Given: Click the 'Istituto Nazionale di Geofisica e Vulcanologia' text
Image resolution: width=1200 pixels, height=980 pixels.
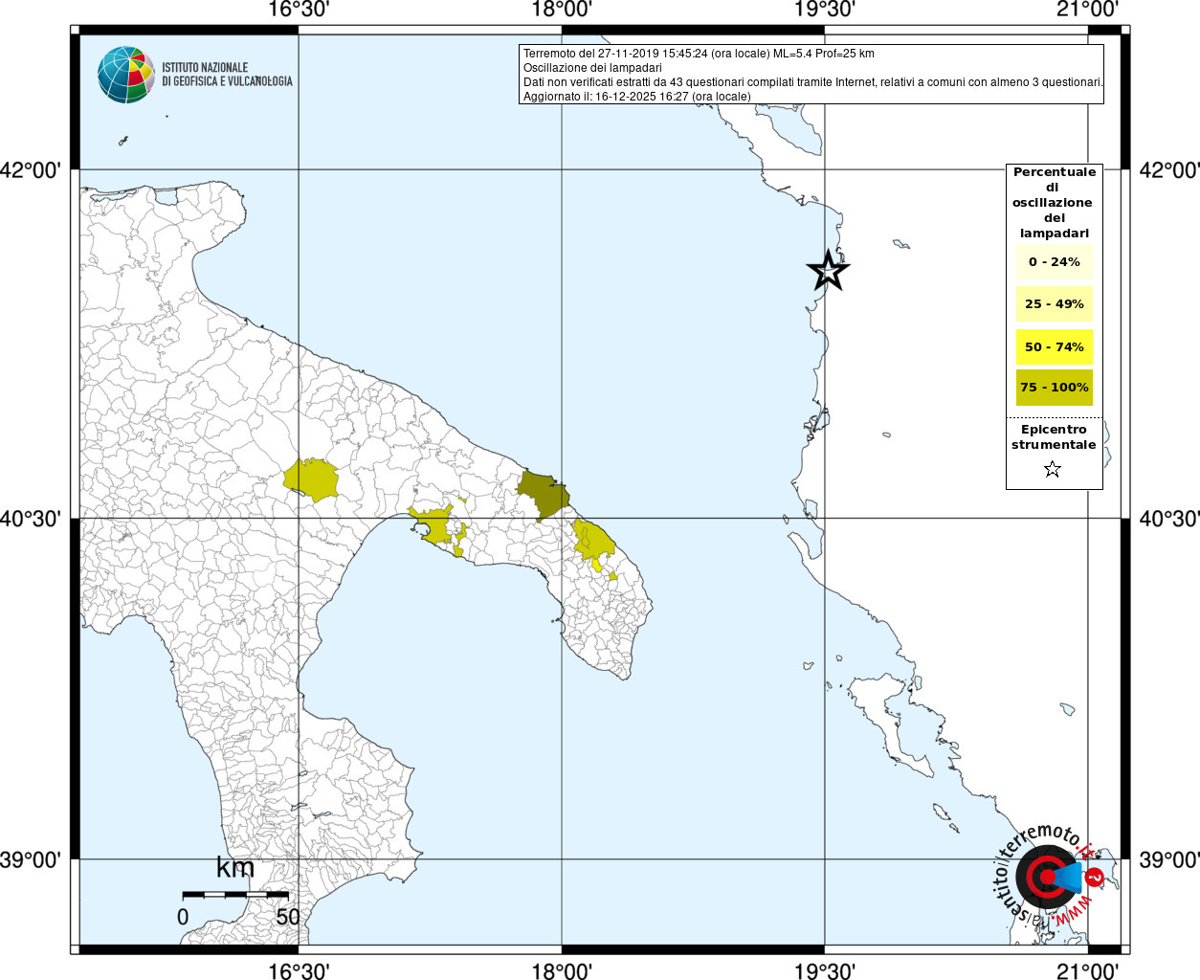Looking at the screenshot, I should coord(227,75).
